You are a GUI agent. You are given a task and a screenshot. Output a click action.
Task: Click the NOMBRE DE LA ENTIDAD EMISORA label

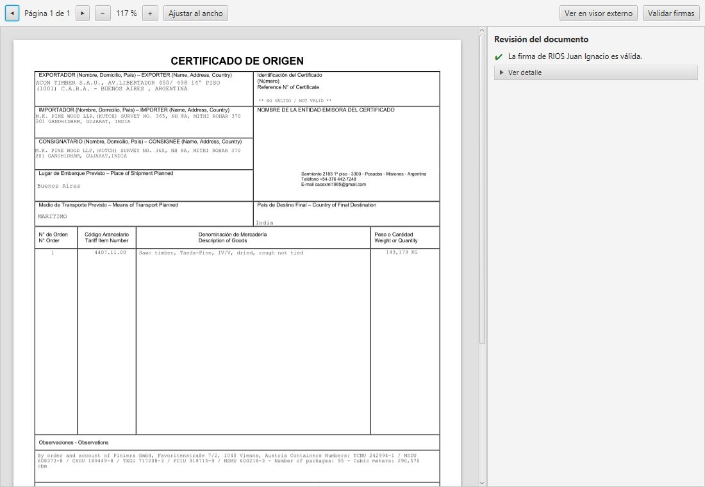326,110
